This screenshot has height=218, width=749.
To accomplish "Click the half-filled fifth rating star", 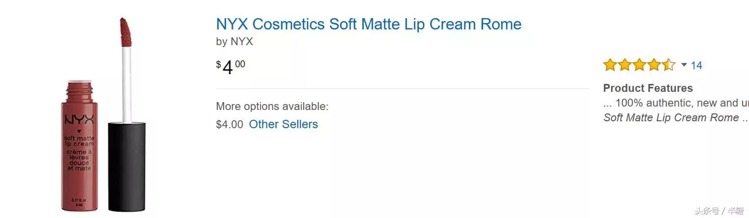I will 669,65.
